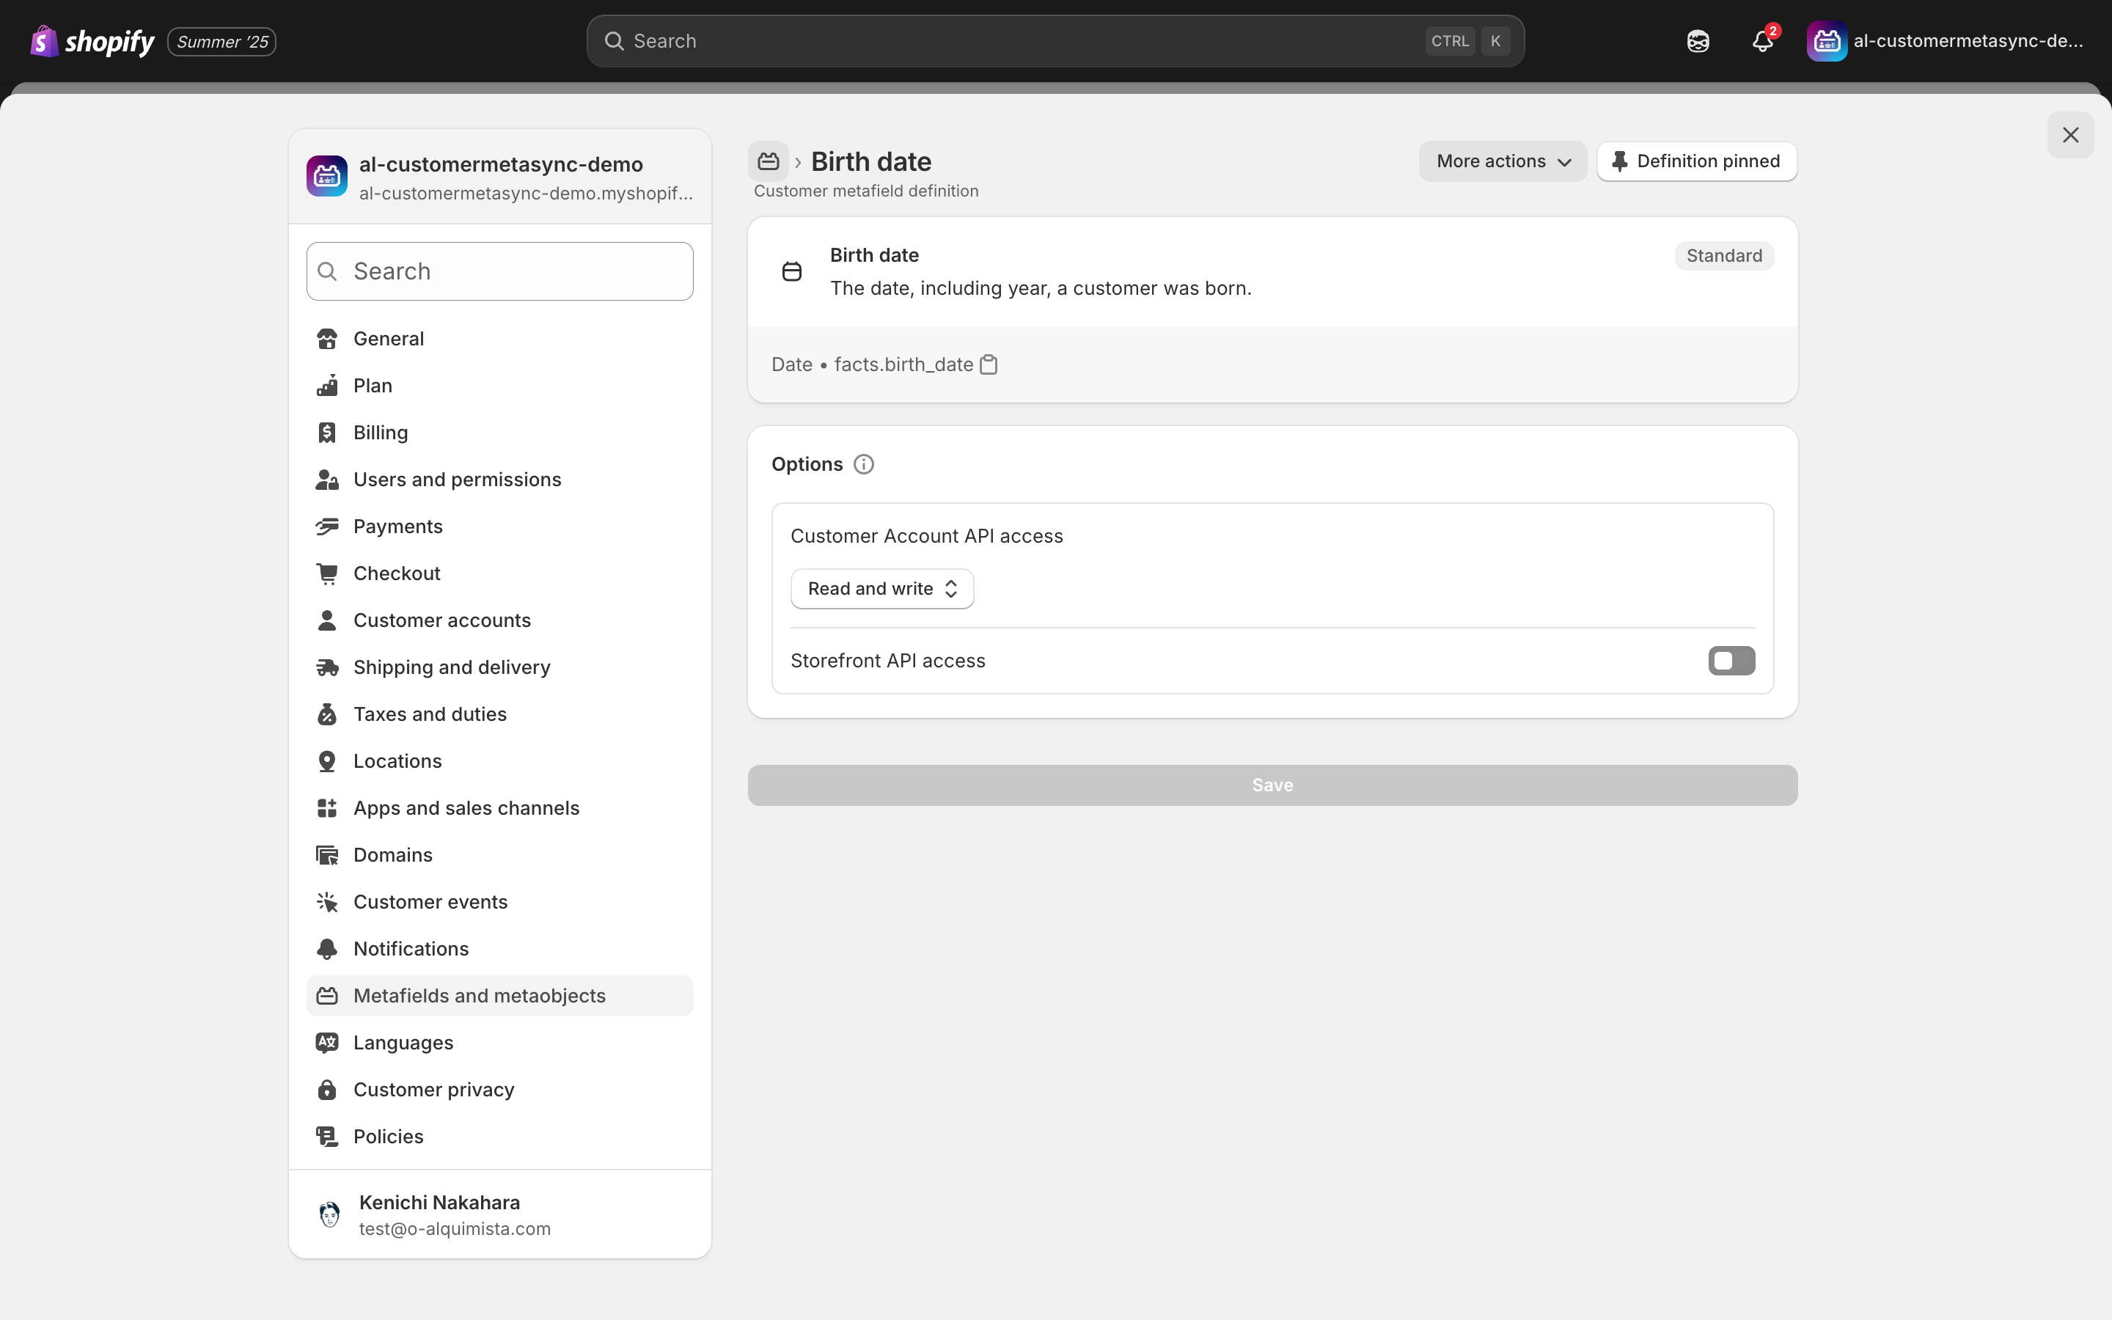
Task: Click the Save button
Action: pyautogui.click(x=1272, y=785)
